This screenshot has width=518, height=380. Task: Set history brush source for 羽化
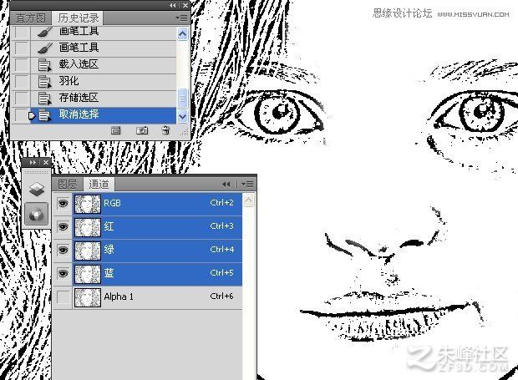[22, 82]
